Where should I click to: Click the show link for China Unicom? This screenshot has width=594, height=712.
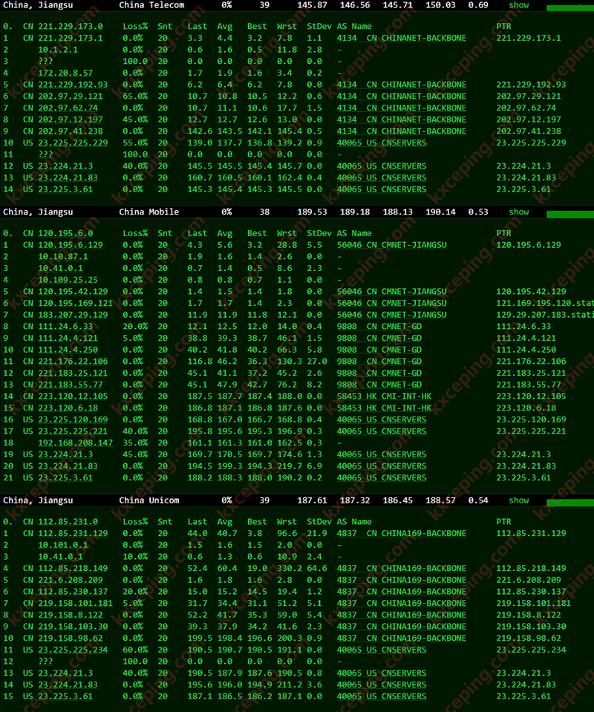pos(518,500)
